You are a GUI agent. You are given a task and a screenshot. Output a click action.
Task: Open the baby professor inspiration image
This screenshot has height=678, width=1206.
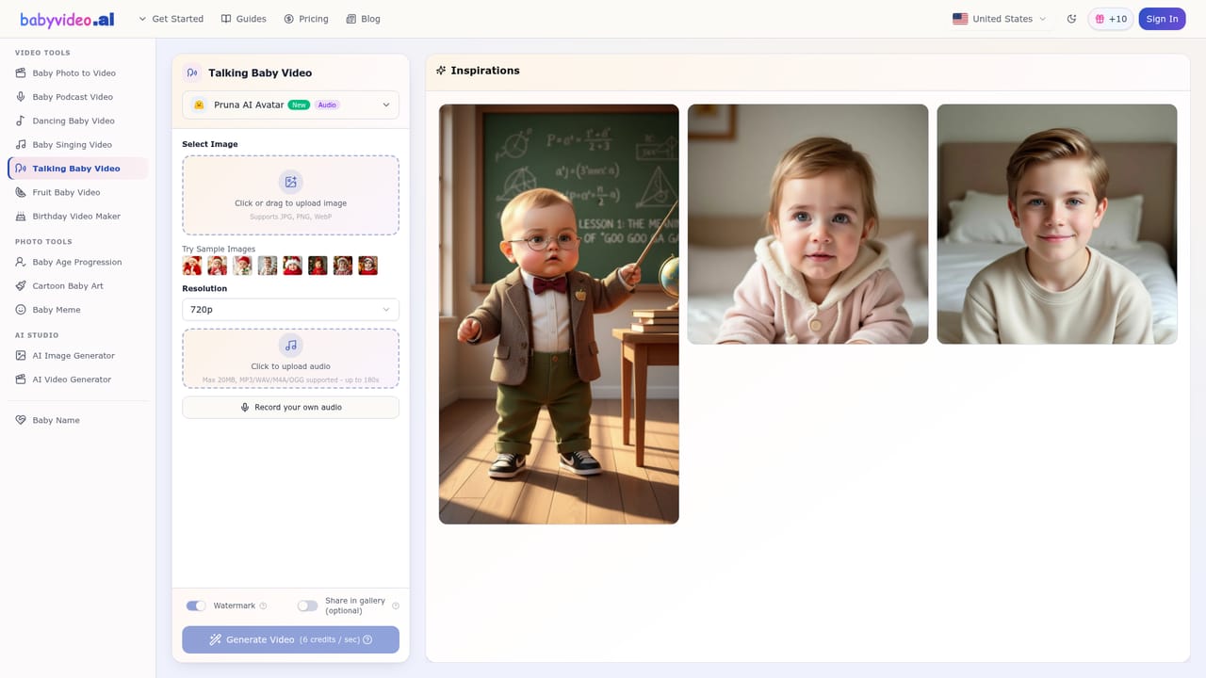[x=559, y=314]
